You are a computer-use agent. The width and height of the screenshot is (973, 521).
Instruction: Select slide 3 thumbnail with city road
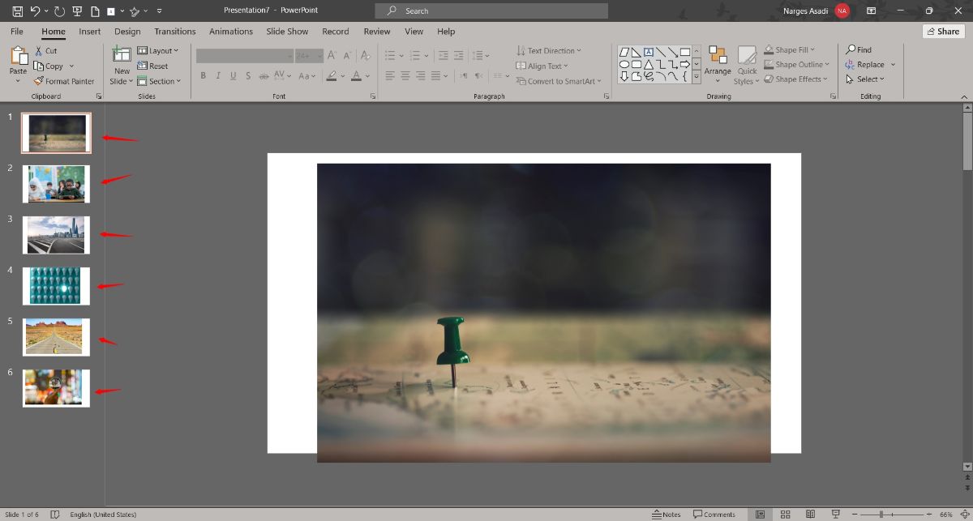[x=56, y=235]
